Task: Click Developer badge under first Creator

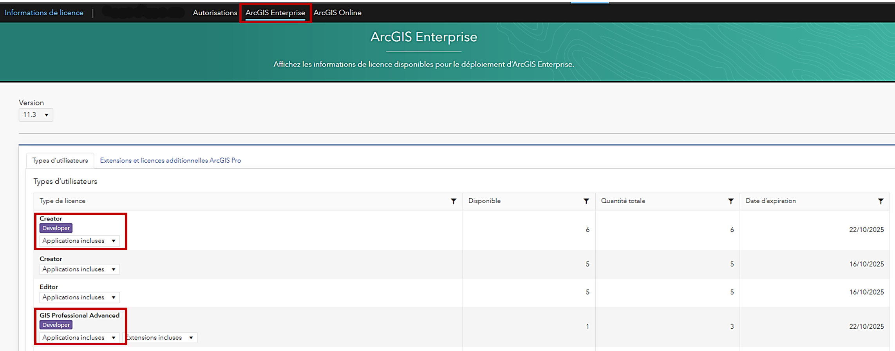Action: pos(56,228)
